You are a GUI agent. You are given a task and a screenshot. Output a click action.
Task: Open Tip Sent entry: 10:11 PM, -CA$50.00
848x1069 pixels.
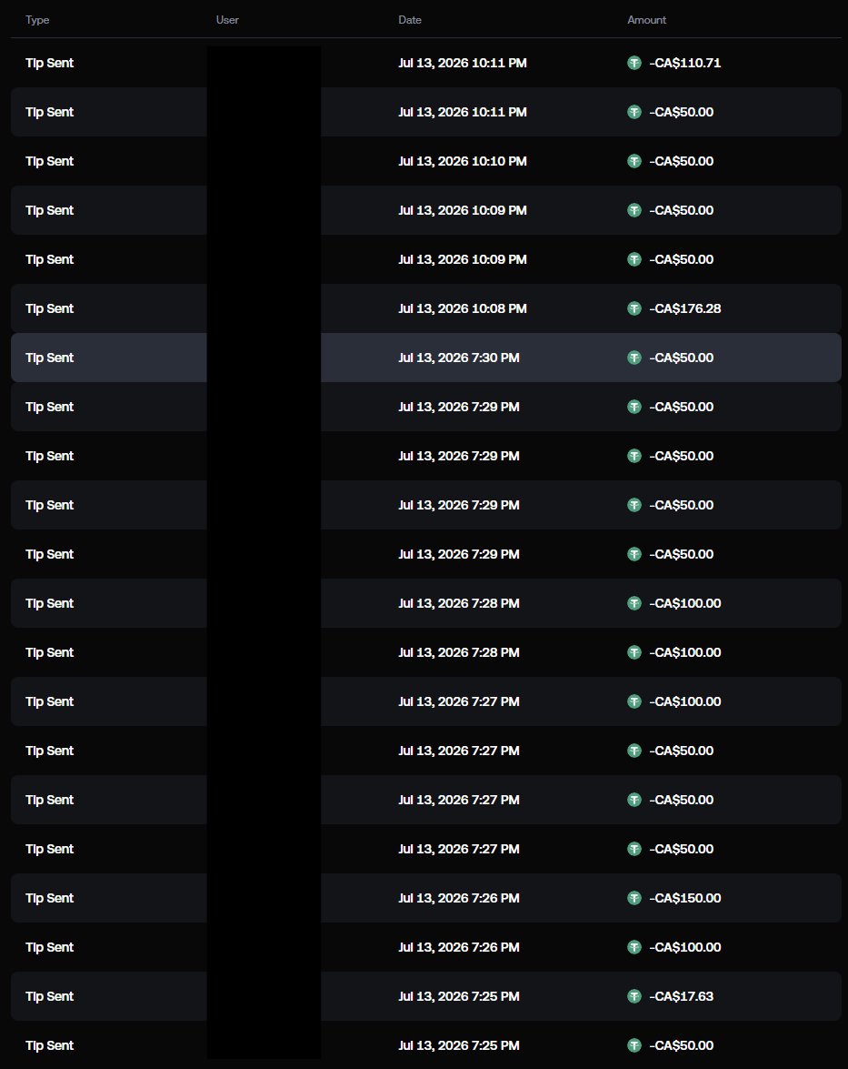[425, 112]
